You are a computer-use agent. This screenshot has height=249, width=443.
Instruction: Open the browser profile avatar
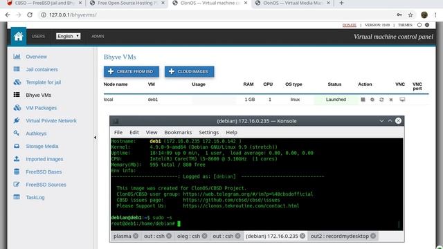point(424,15)
